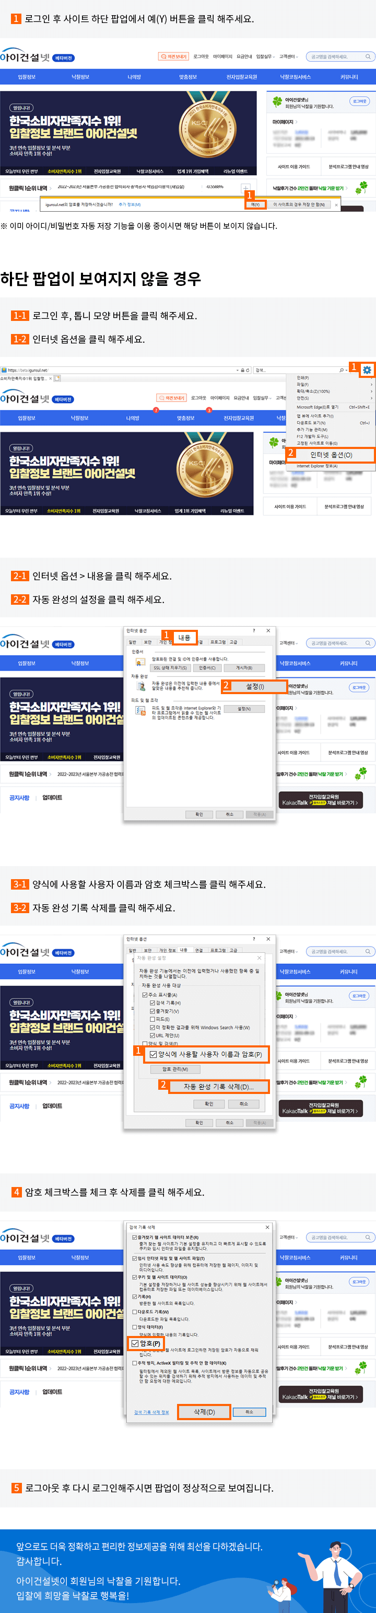Close the password save popup with its X
376x1613 pixels.
click(336, 205)
